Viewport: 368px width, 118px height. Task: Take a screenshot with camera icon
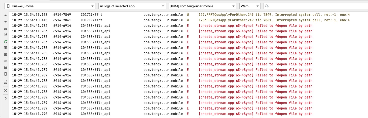[x=6, y=54]
